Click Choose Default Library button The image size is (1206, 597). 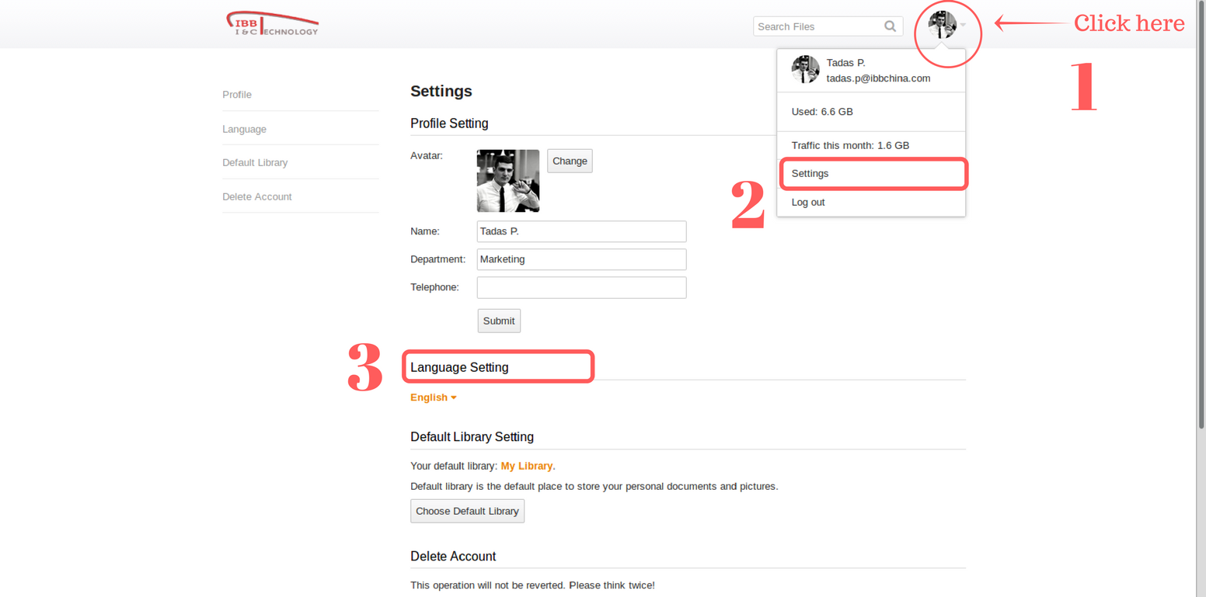[467, 511]
